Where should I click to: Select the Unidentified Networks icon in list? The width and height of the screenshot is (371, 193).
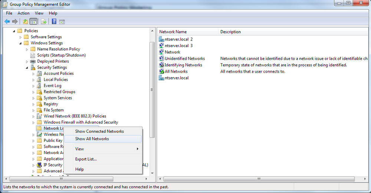coord(161,59)
